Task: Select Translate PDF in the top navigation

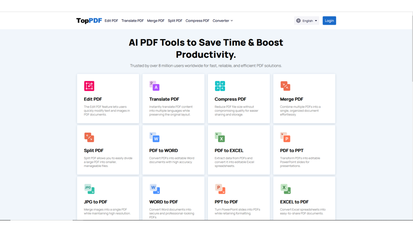Action: pyautogui.click(x=133, y=21)
